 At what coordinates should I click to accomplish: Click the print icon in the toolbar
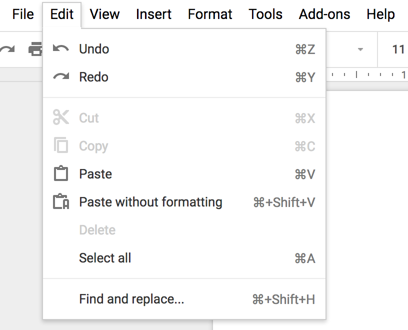(x=36, y=49)
